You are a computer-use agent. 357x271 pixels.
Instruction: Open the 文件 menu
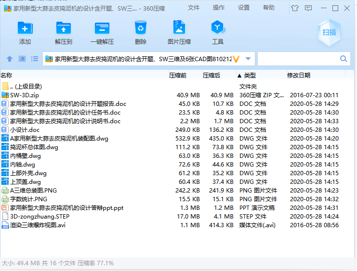(x=194, y=8)
